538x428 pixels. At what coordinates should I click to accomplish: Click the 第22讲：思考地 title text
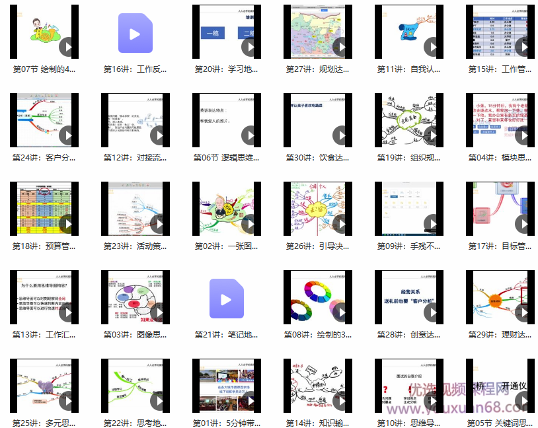click(x=135, y=423)
